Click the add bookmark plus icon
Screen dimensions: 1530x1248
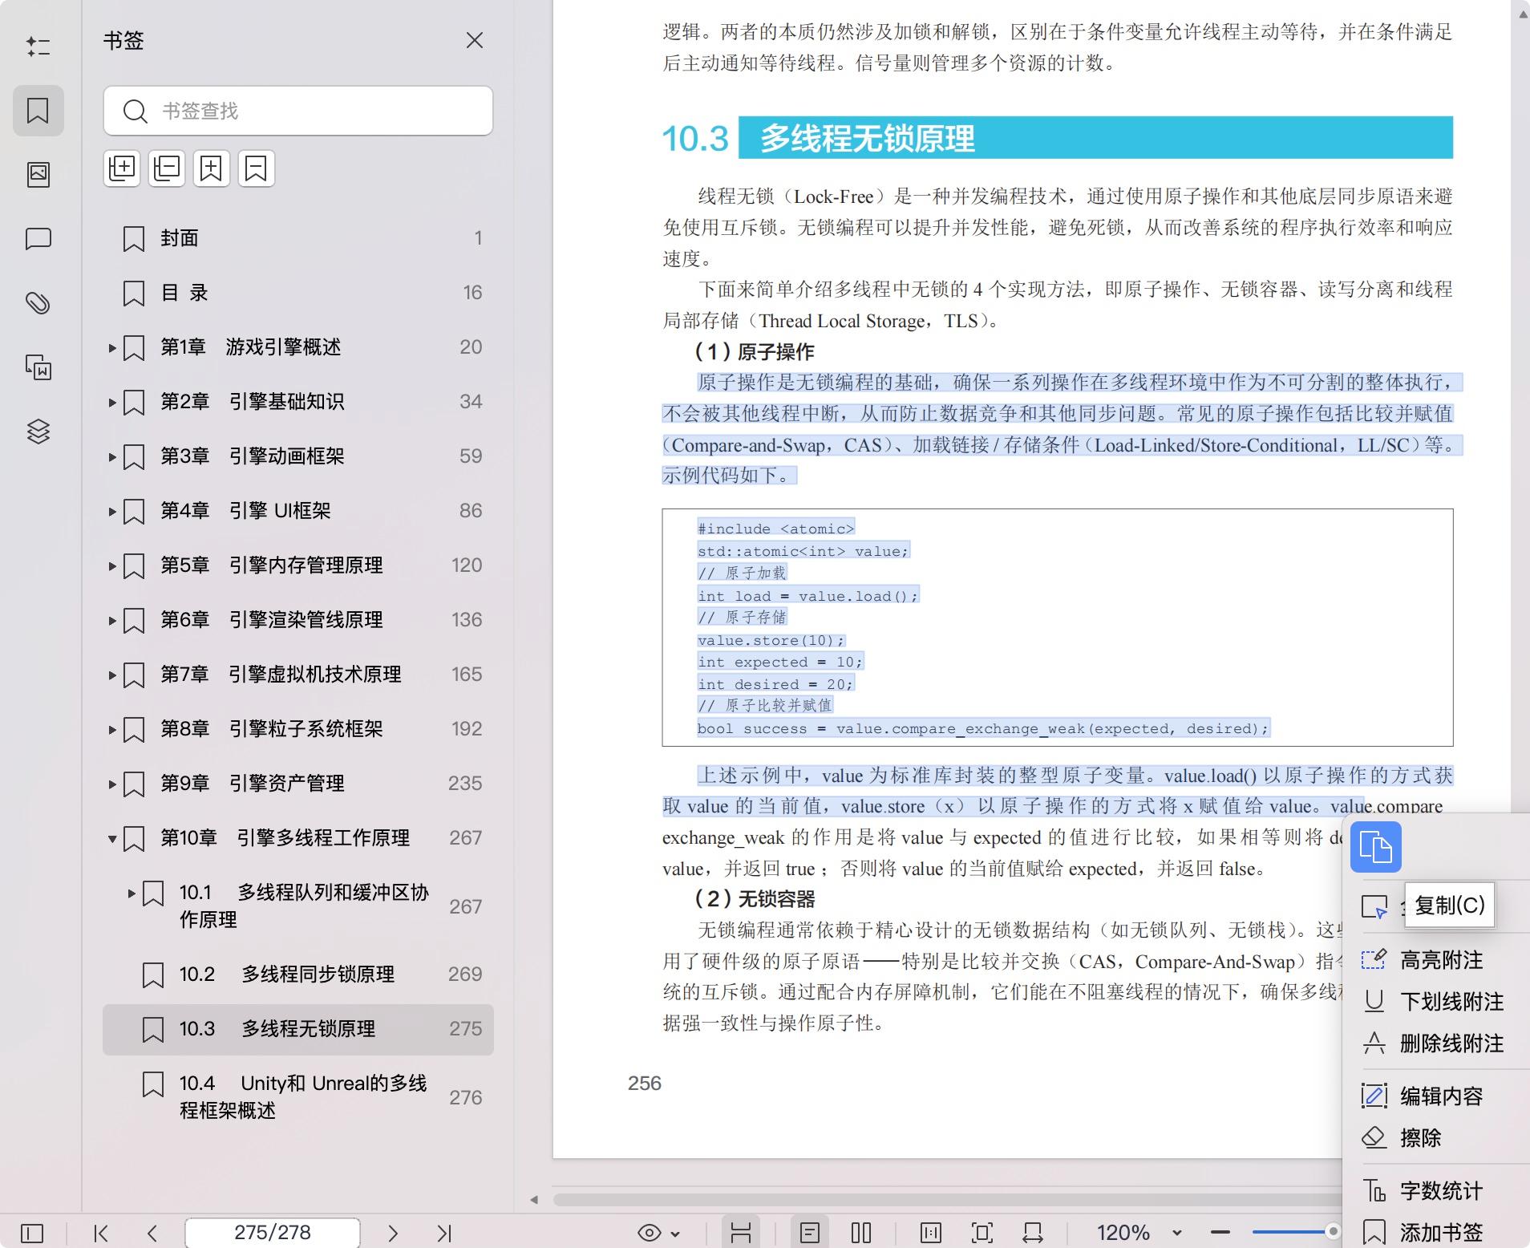tap(211, 168)
